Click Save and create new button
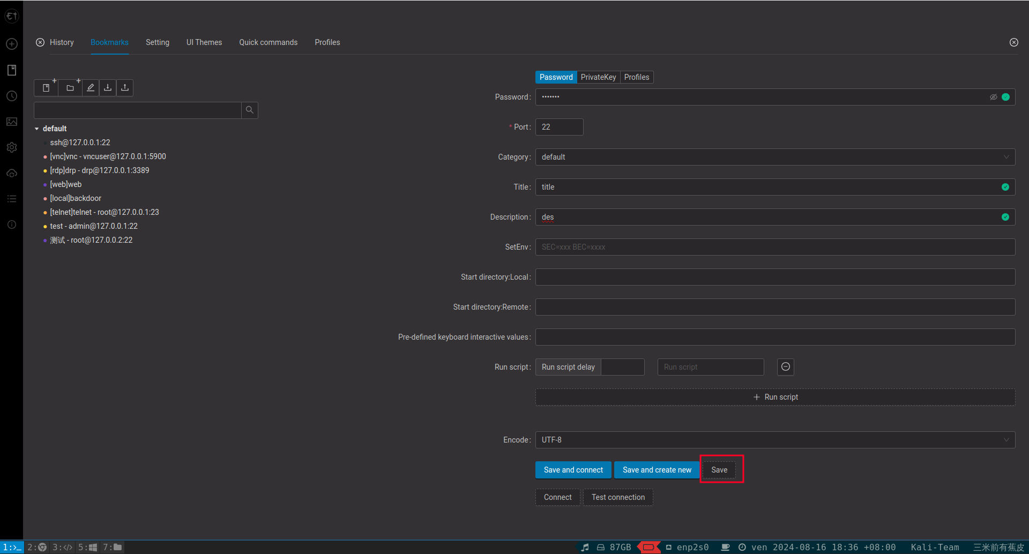This screenshot has width=1029, height=554. [657, 470]
